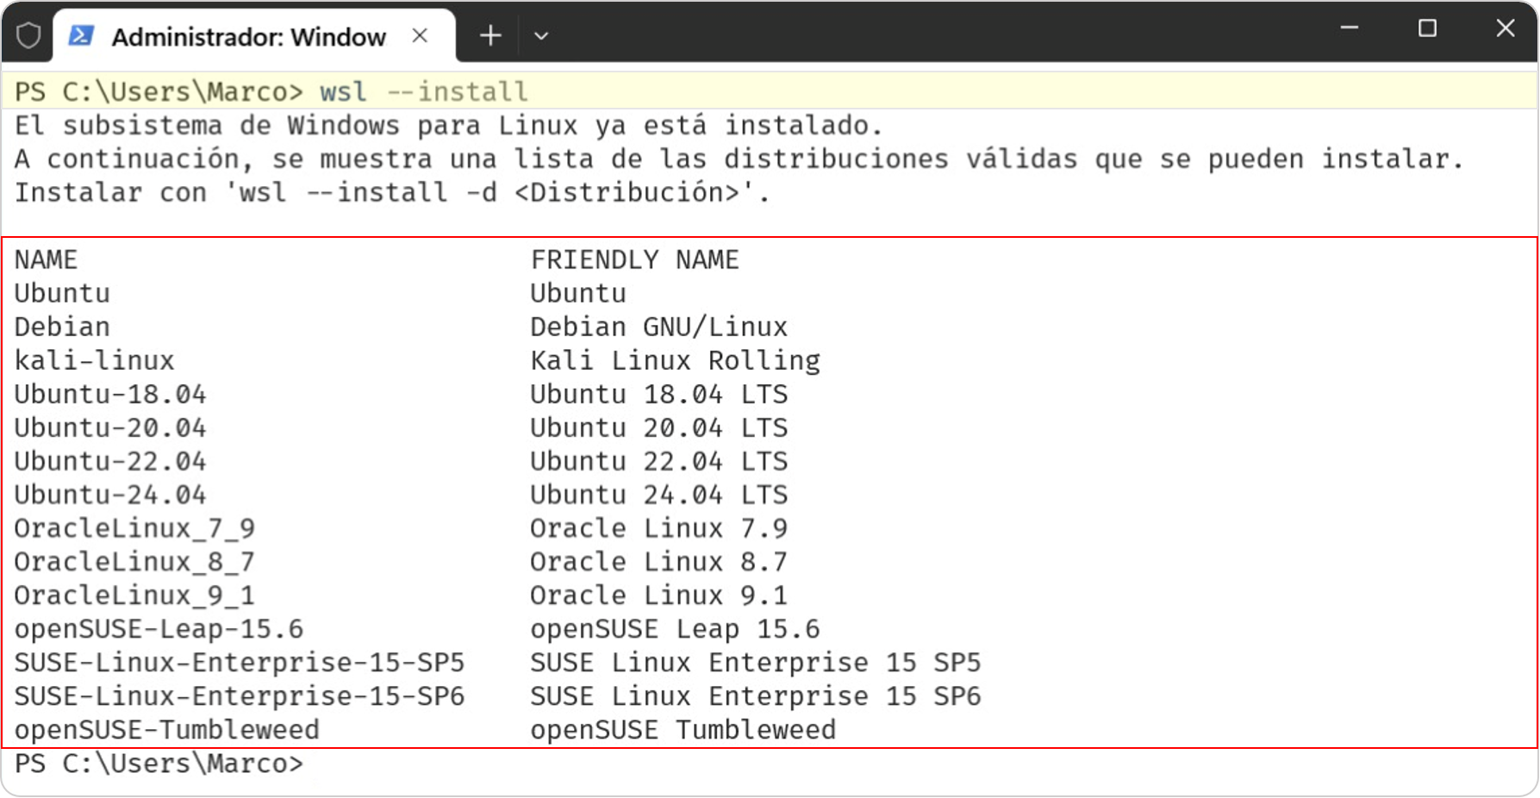This screenshot has width=1540, height=798.
Task: Click the 'Debian GNU/Linux' friendly name
Action: coord(658,327)
